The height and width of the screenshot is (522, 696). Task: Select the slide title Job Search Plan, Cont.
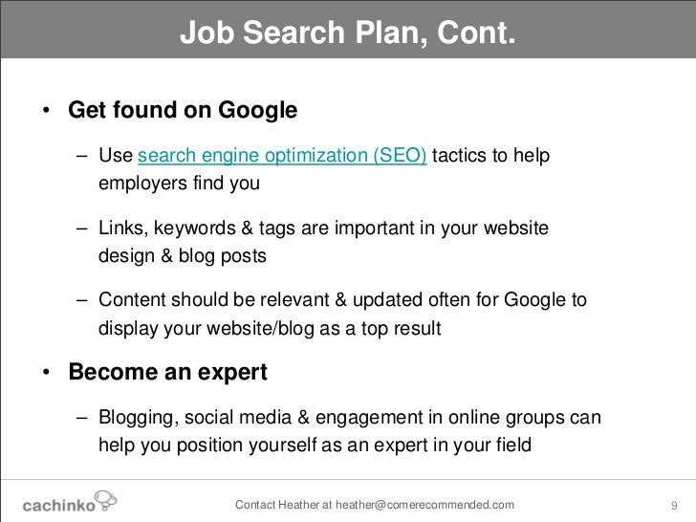point(348,32)
